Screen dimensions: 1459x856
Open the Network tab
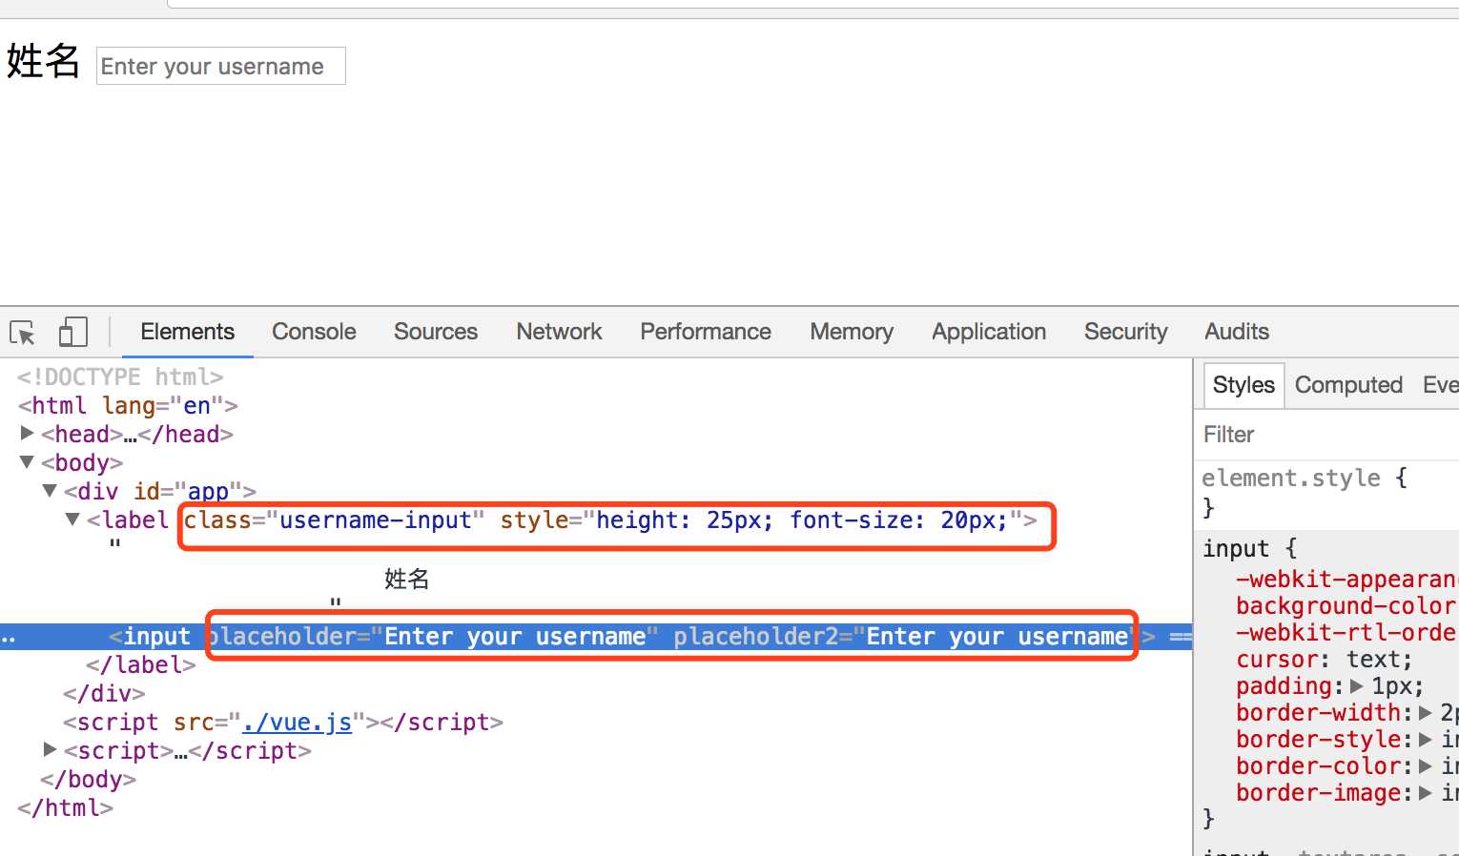[559, 332]
